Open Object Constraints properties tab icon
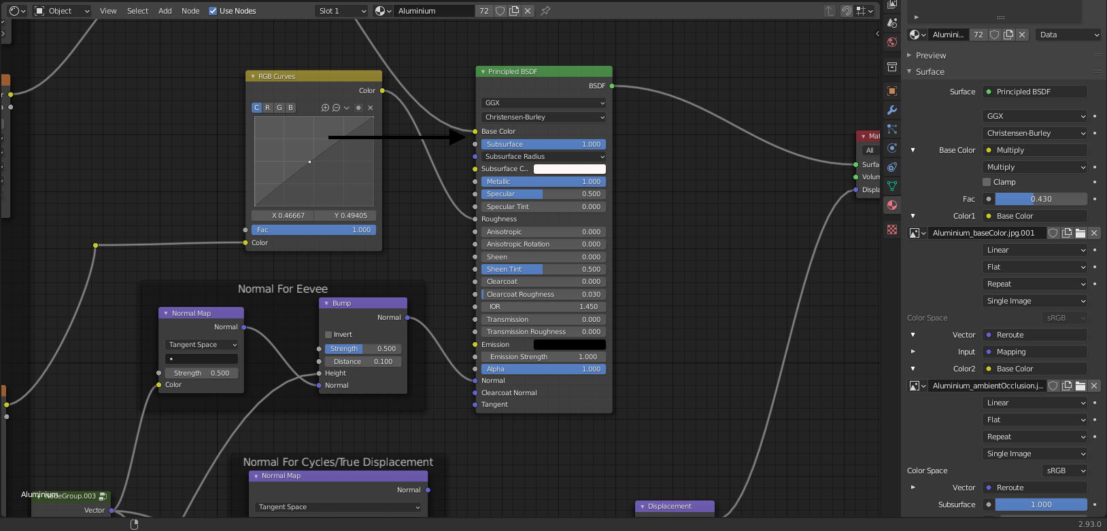 (x=892, y=167)
